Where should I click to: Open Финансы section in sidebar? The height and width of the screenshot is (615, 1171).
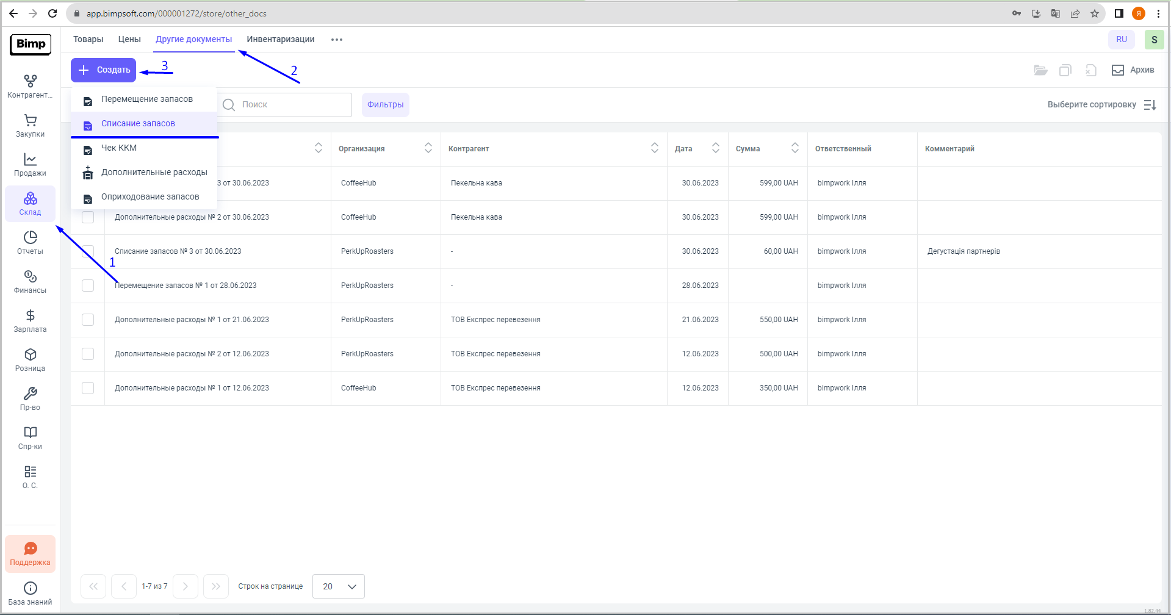coord(30,281)
